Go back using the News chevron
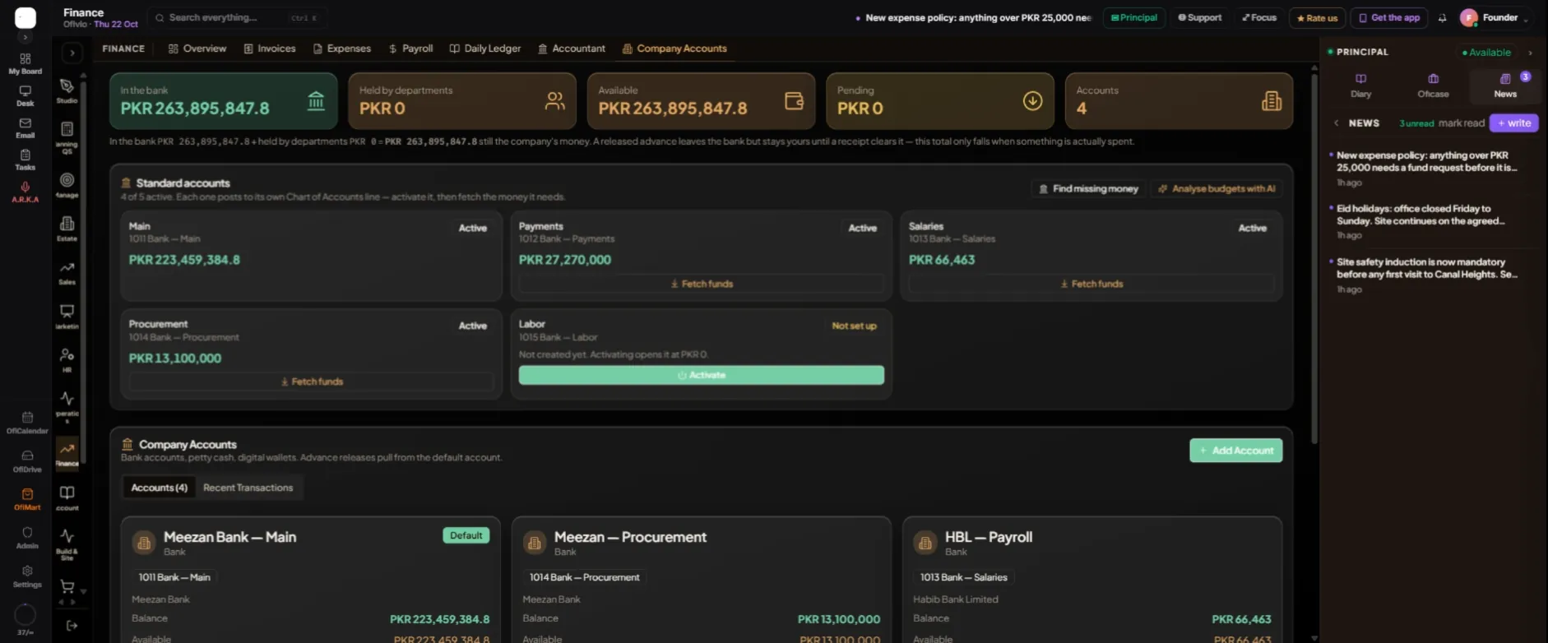The image size is (1548, 643). (x=1336, y=123)
